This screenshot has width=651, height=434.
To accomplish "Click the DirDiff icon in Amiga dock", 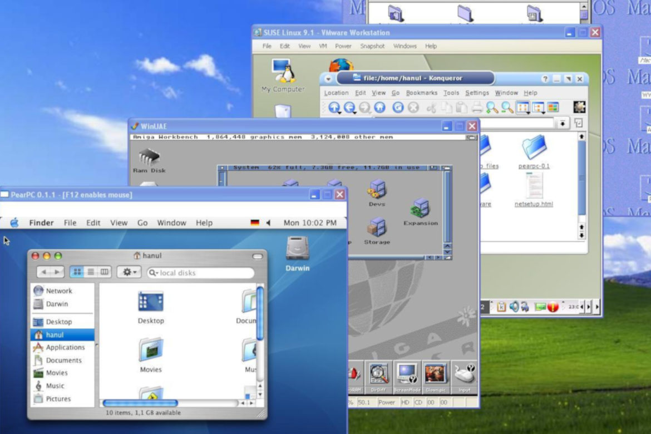I will (x=378, y=377).
